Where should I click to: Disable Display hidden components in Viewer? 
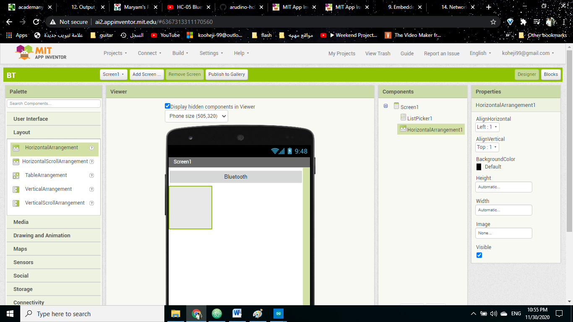(167, 106)
